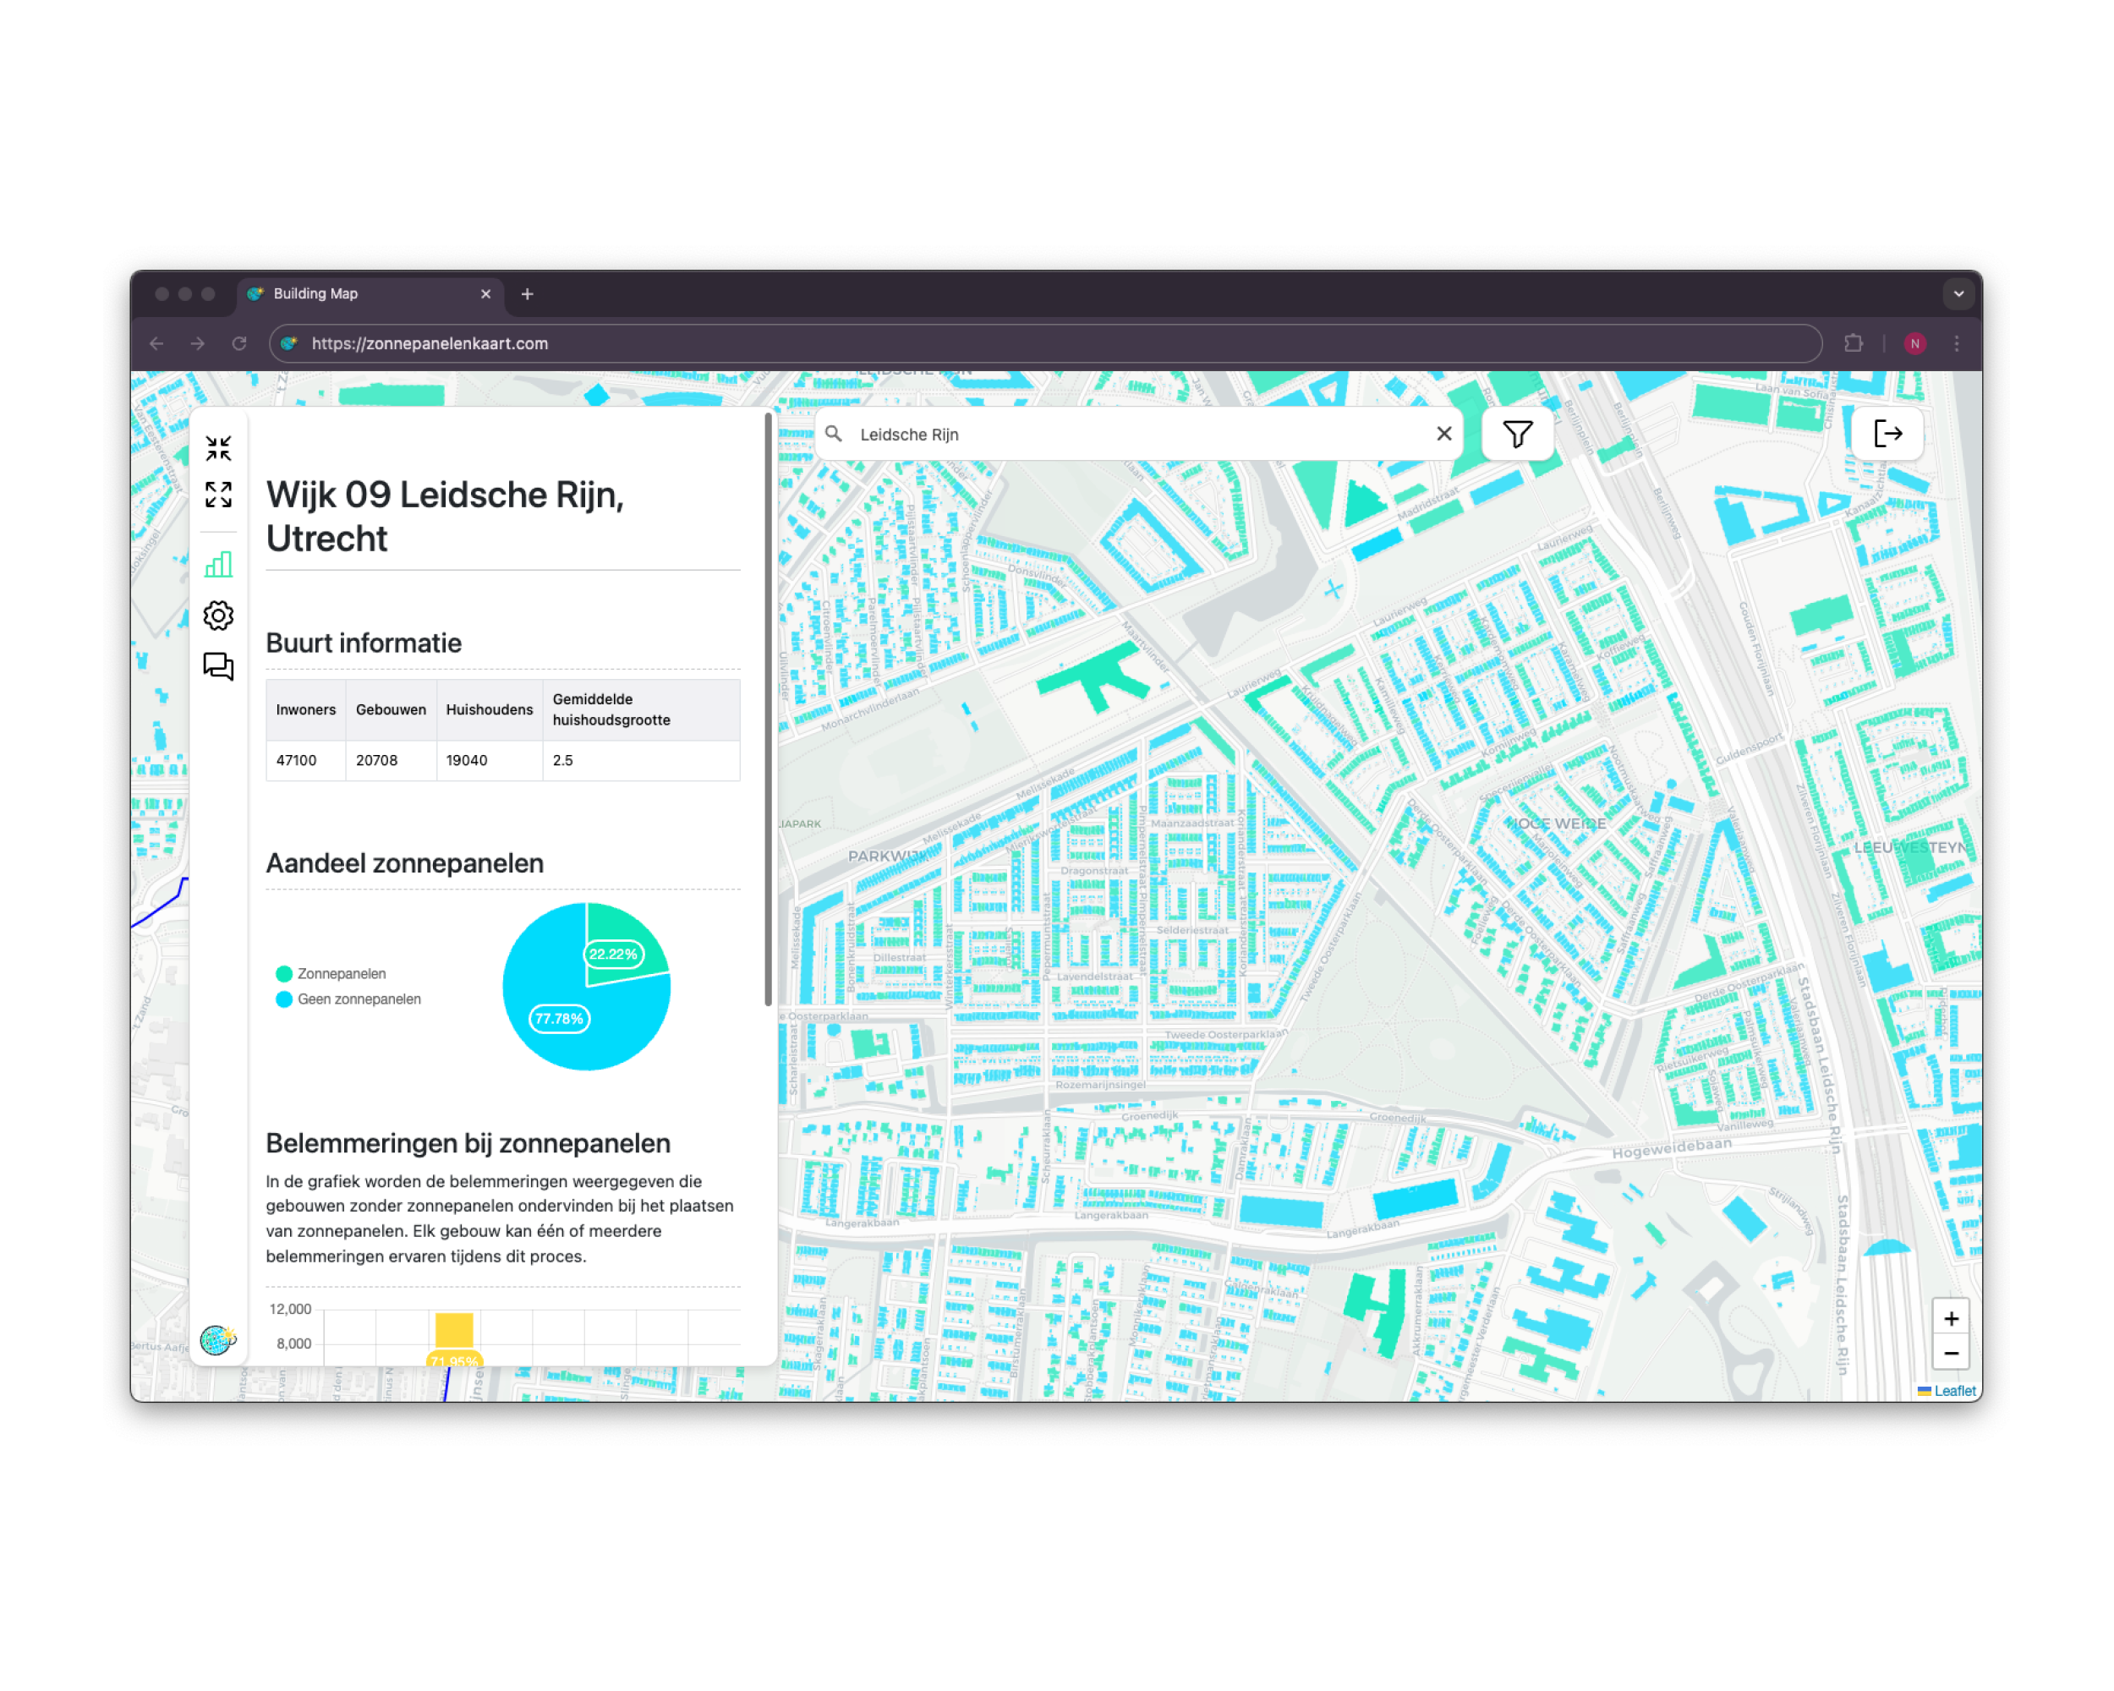Select the Building Map browser tab
Screen dimensions: 2114x1691
point(370,294)
